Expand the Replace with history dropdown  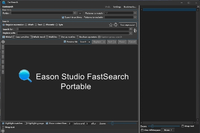(131, 33)
